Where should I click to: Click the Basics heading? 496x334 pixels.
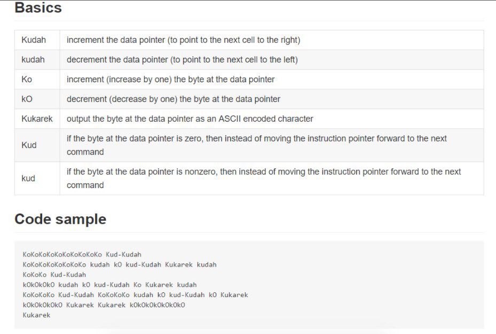[38, 7]
